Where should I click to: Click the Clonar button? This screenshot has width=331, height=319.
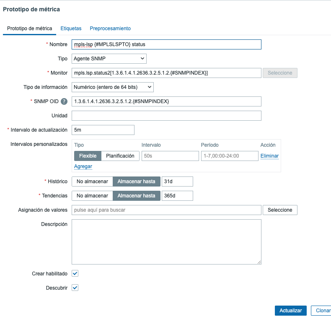322,311
